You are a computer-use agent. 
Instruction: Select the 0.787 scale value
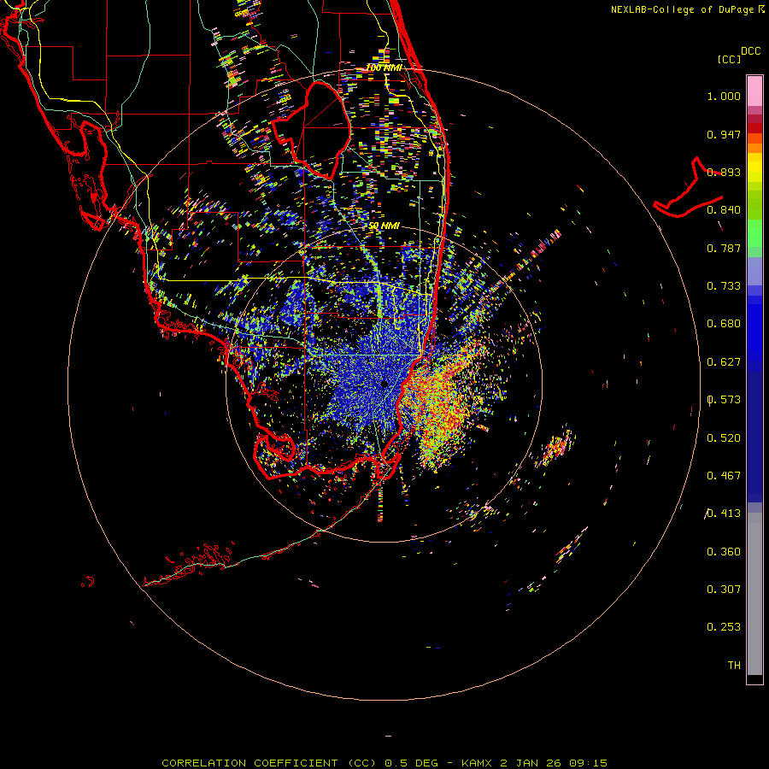pos(724,248)
